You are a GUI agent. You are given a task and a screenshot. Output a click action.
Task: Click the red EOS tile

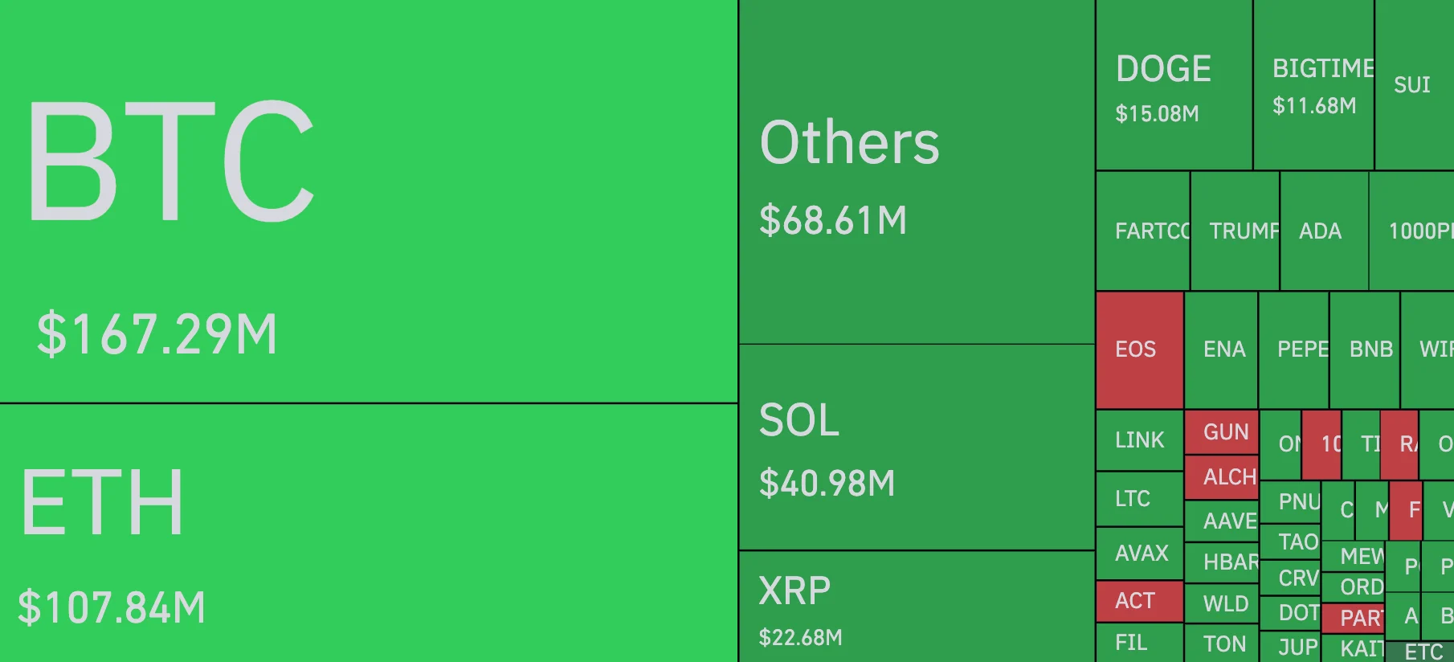click(x=1139, y=349)
